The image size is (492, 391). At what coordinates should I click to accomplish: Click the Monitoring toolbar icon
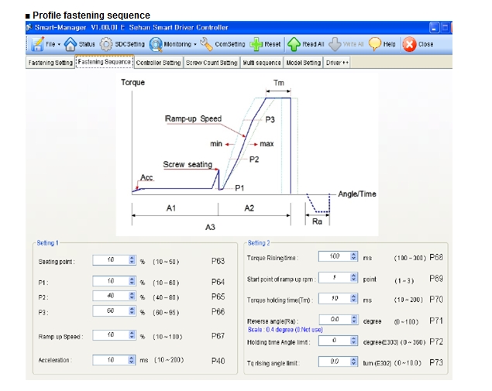point(156,44)
